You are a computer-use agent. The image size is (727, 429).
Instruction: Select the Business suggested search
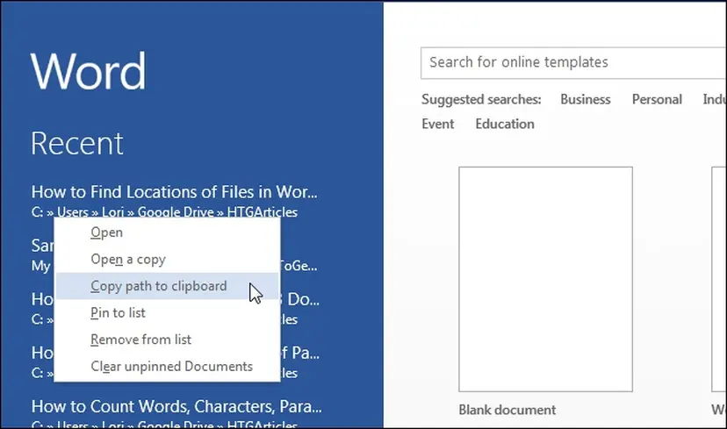(585, 100)
